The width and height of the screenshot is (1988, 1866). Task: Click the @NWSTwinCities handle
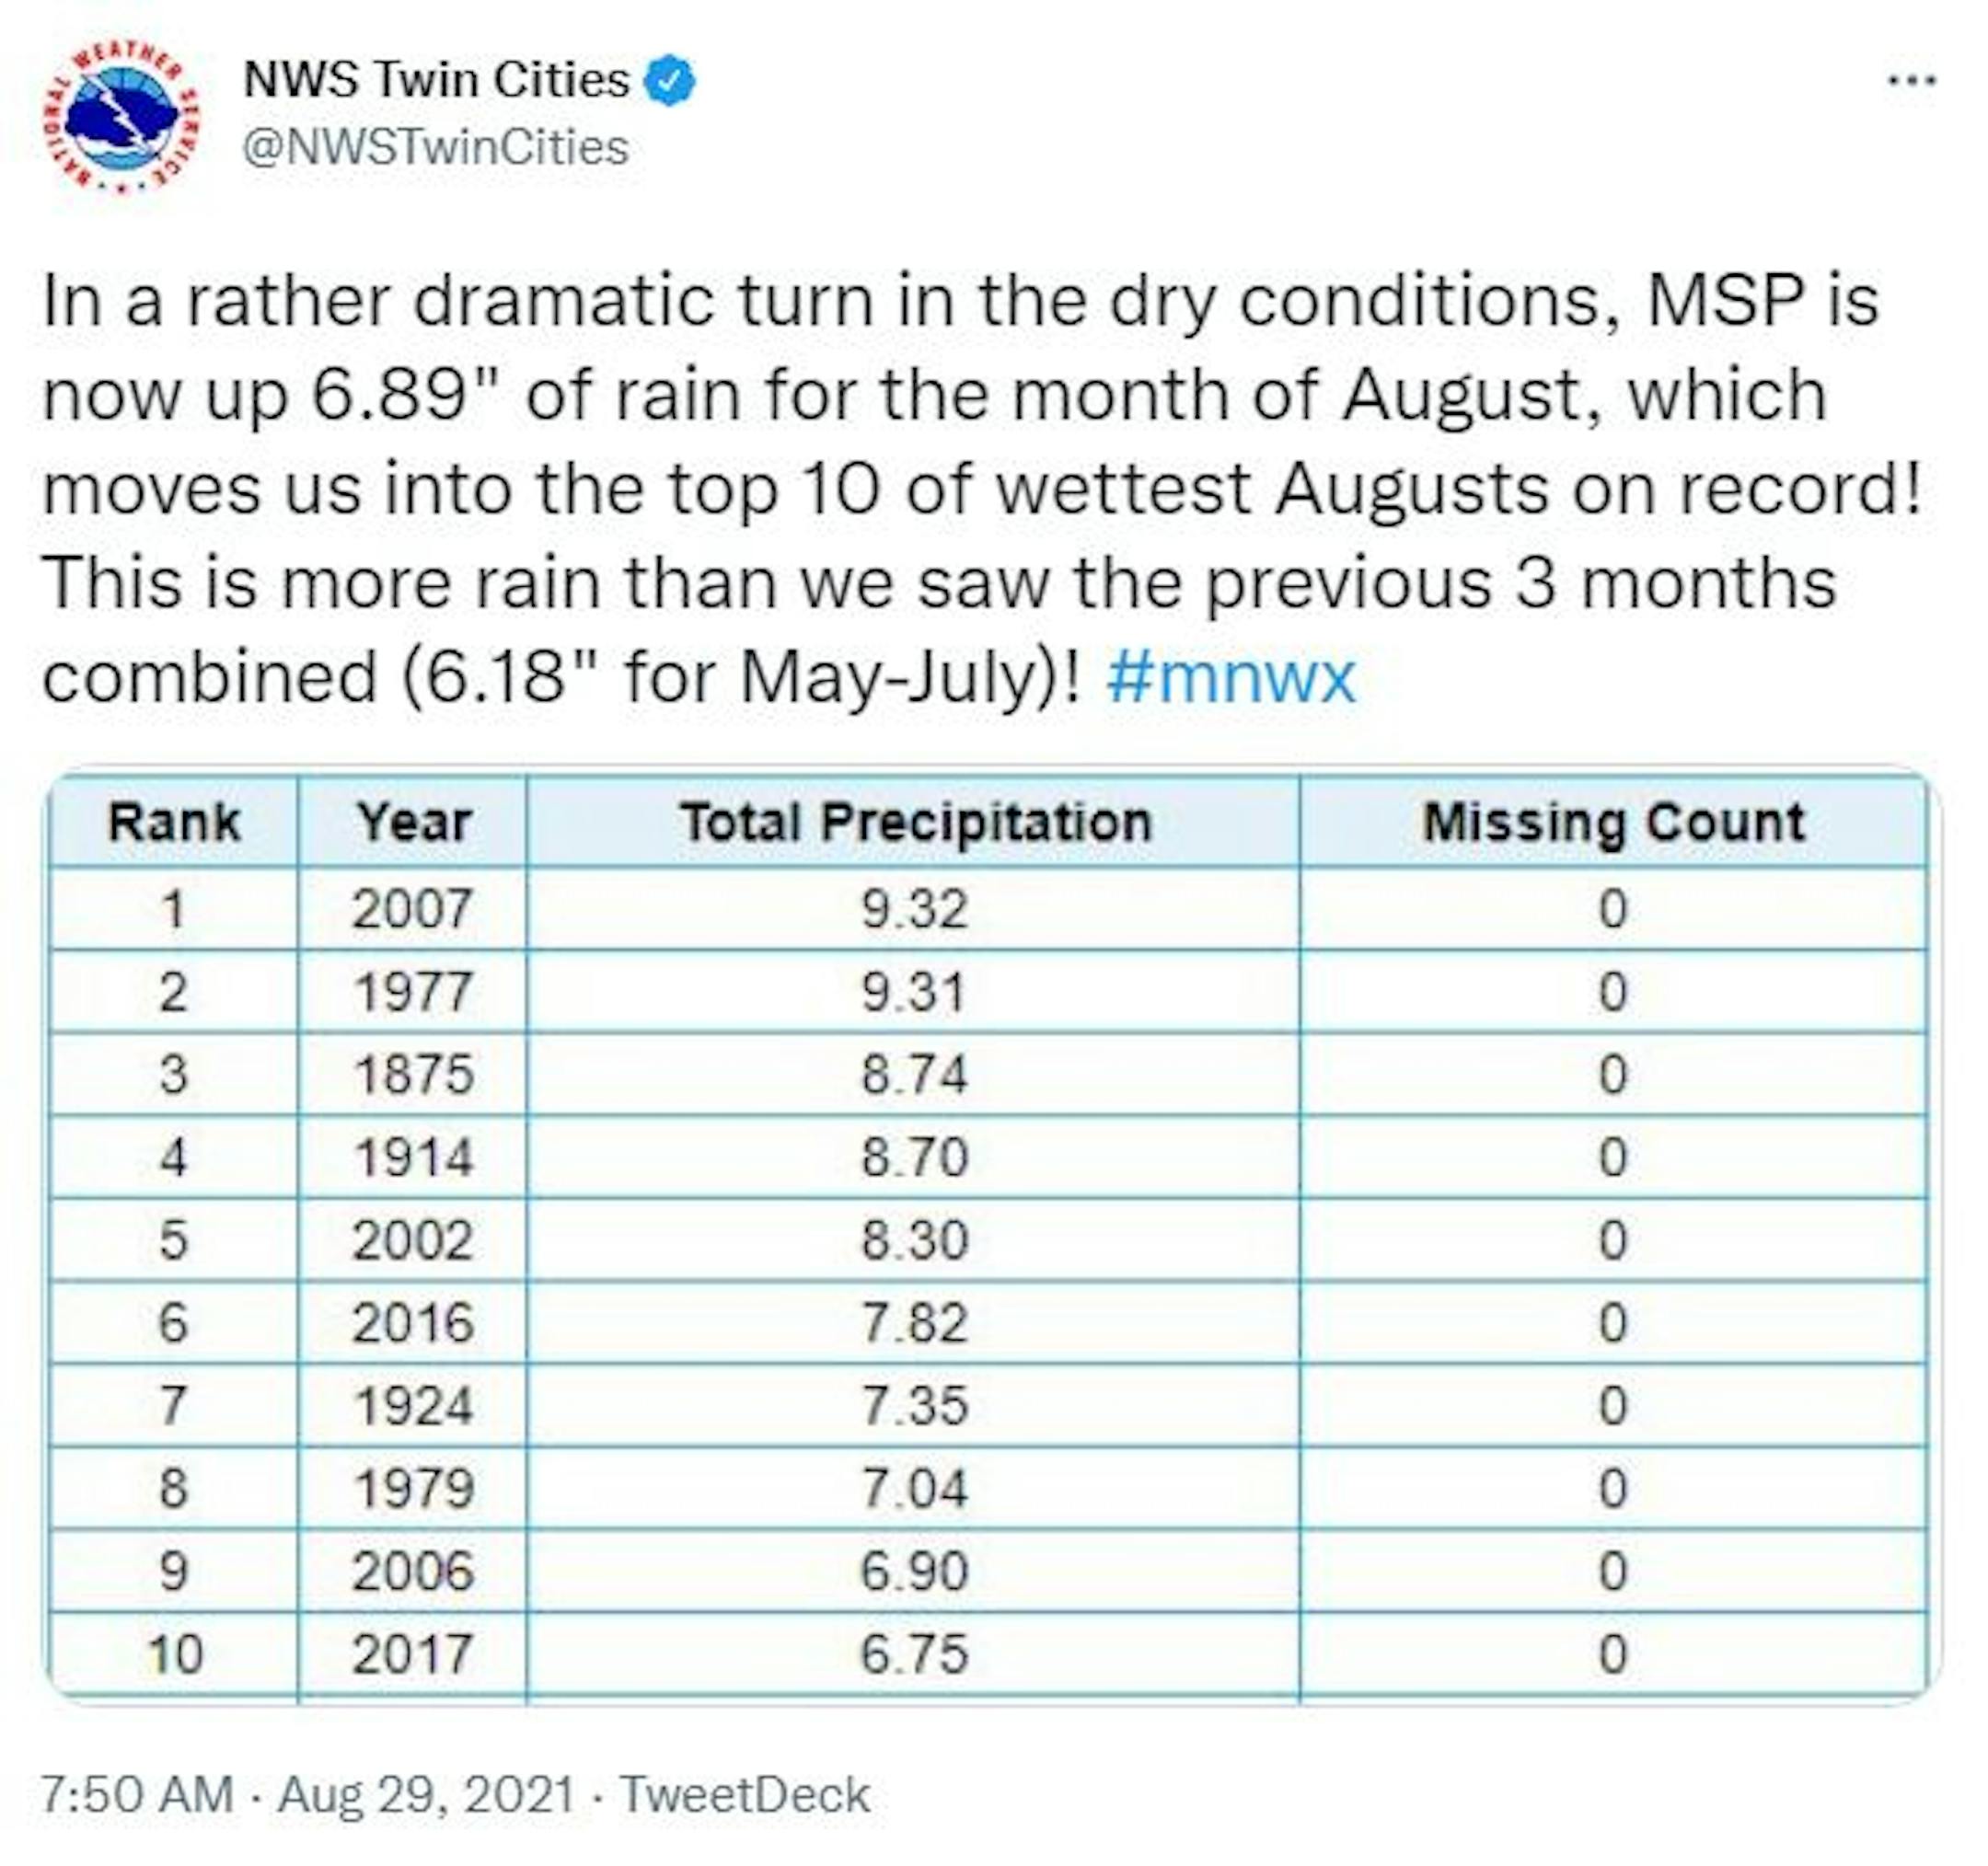[x=436, y=148]
